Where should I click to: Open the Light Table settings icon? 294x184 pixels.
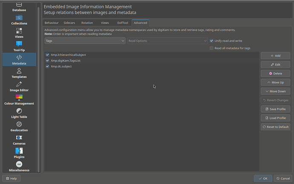coord(19,111)
